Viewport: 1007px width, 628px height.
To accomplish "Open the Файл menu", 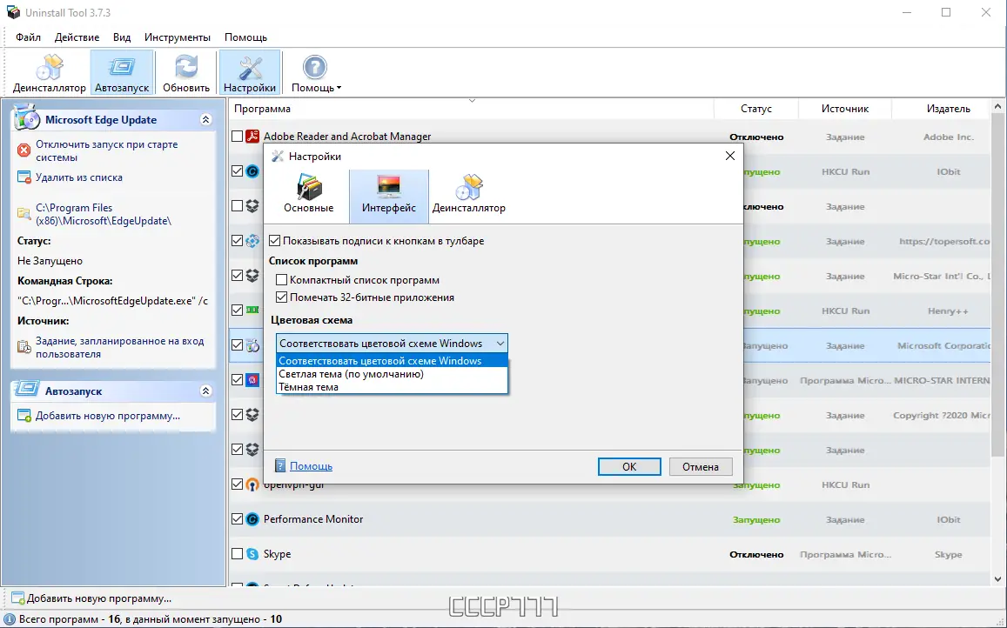I will [x=28, y=37].
